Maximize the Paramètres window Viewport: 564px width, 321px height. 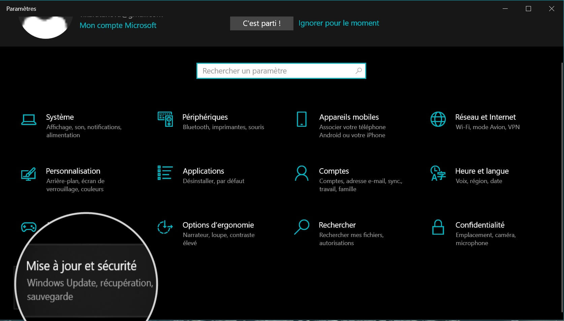528,9
